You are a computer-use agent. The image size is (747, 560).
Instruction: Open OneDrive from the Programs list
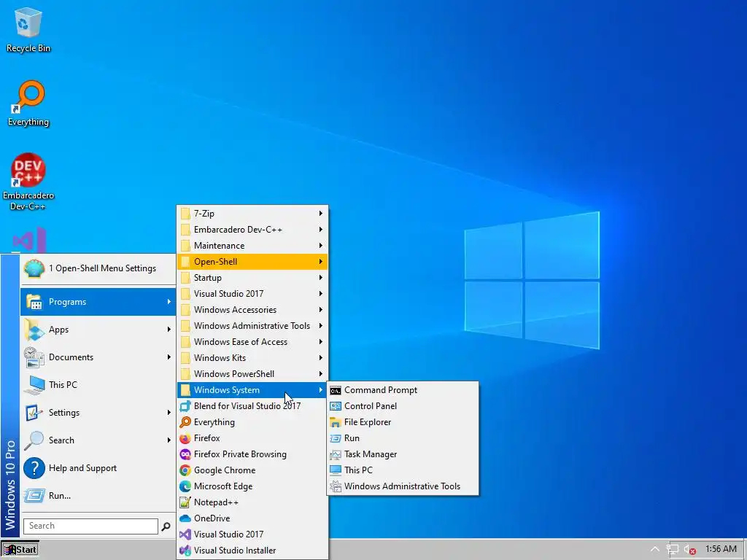(x=252, y=518)
